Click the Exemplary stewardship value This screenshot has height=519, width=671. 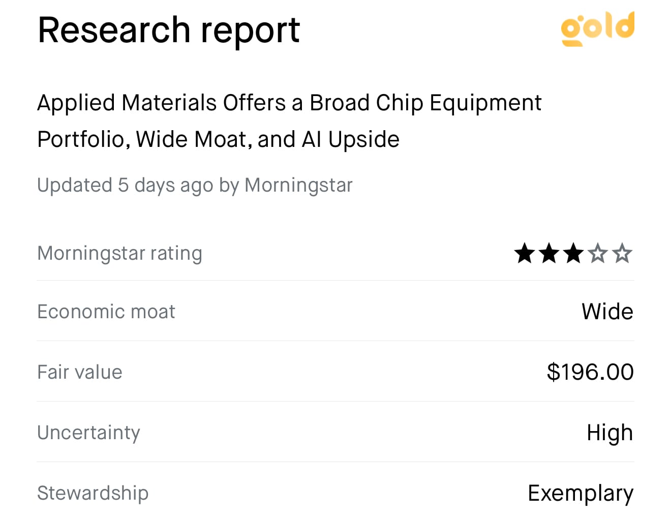click(581, 493)
